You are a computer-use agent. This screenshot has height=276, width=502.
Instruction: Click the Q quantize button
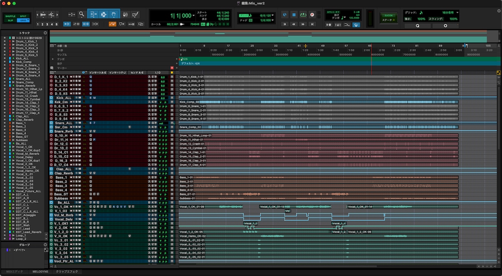pyautogui.click(x=417, y=26)
